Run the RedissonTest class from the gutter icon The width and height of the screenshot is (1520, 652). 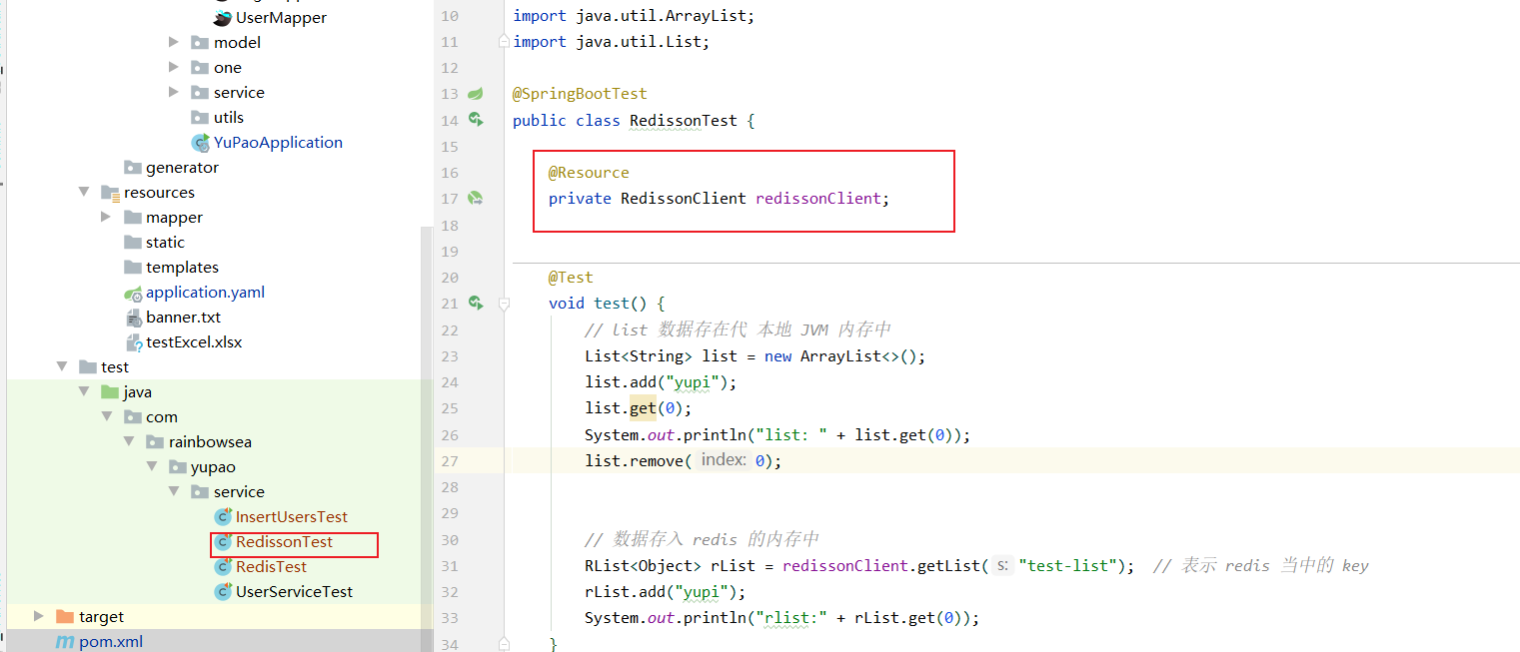476,120
